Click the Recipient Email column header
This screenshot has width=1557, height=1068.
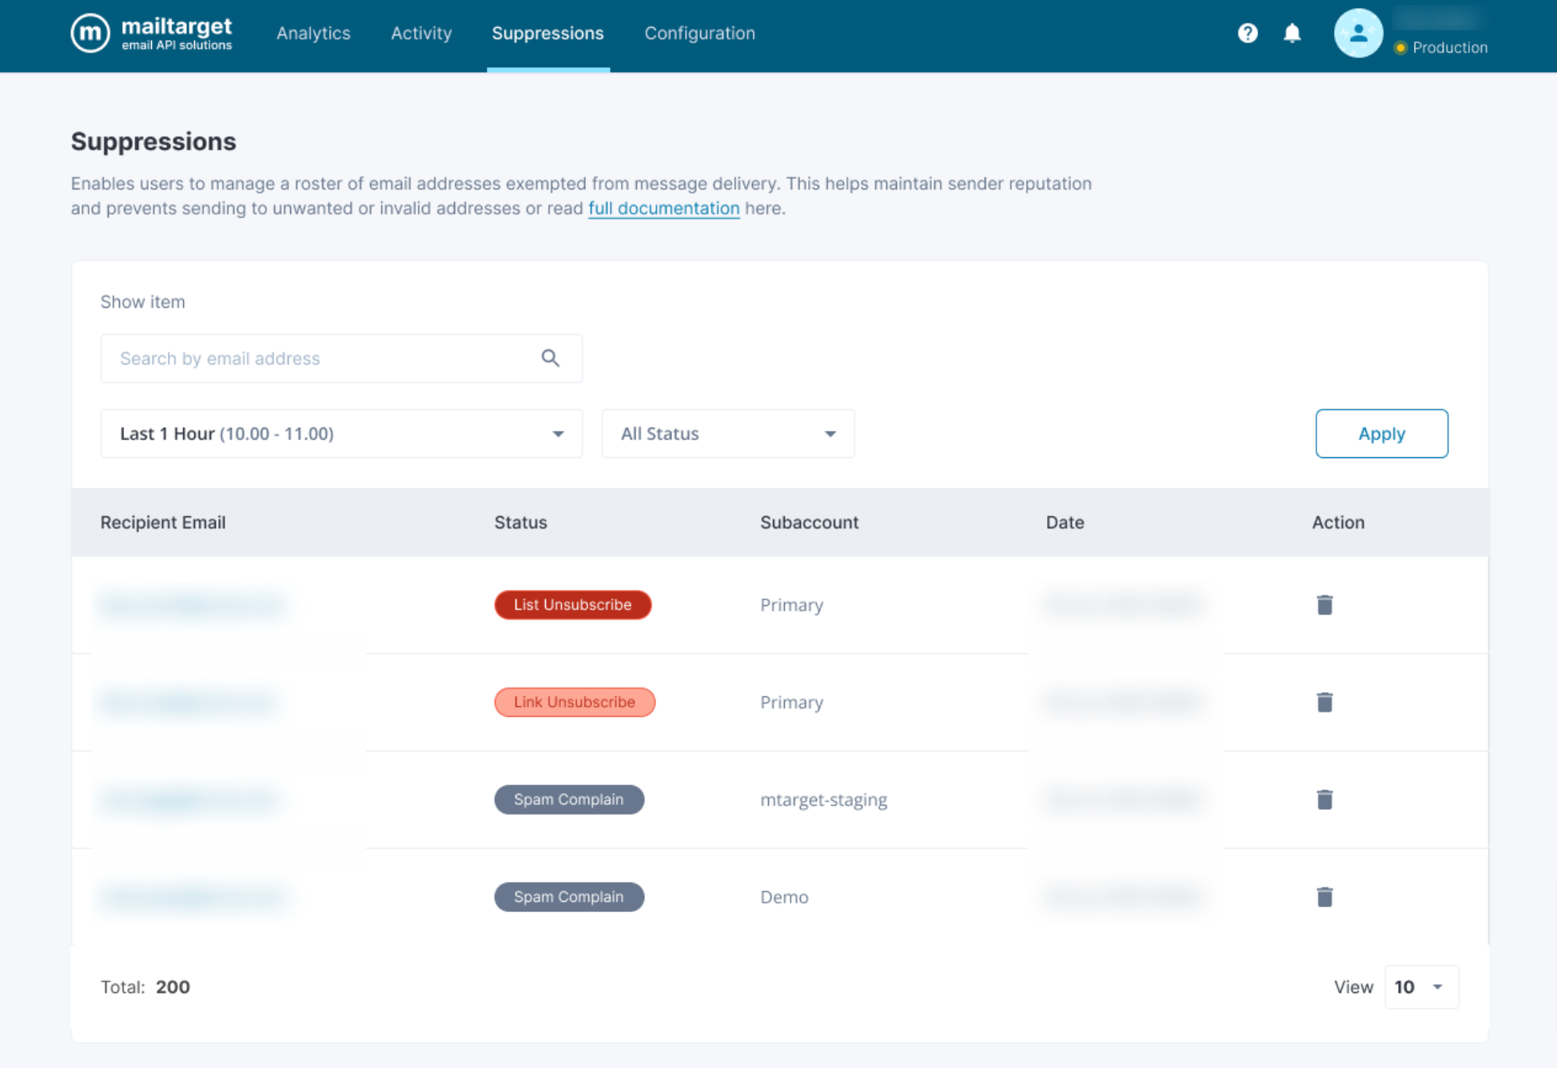[x=163, y=523]
